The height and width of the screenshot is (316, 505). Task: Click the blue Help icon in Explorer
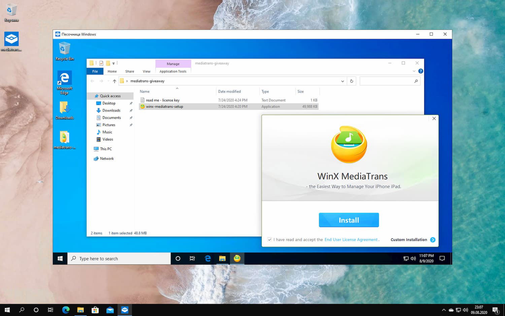pyautogui.click(x=420, y=71)
